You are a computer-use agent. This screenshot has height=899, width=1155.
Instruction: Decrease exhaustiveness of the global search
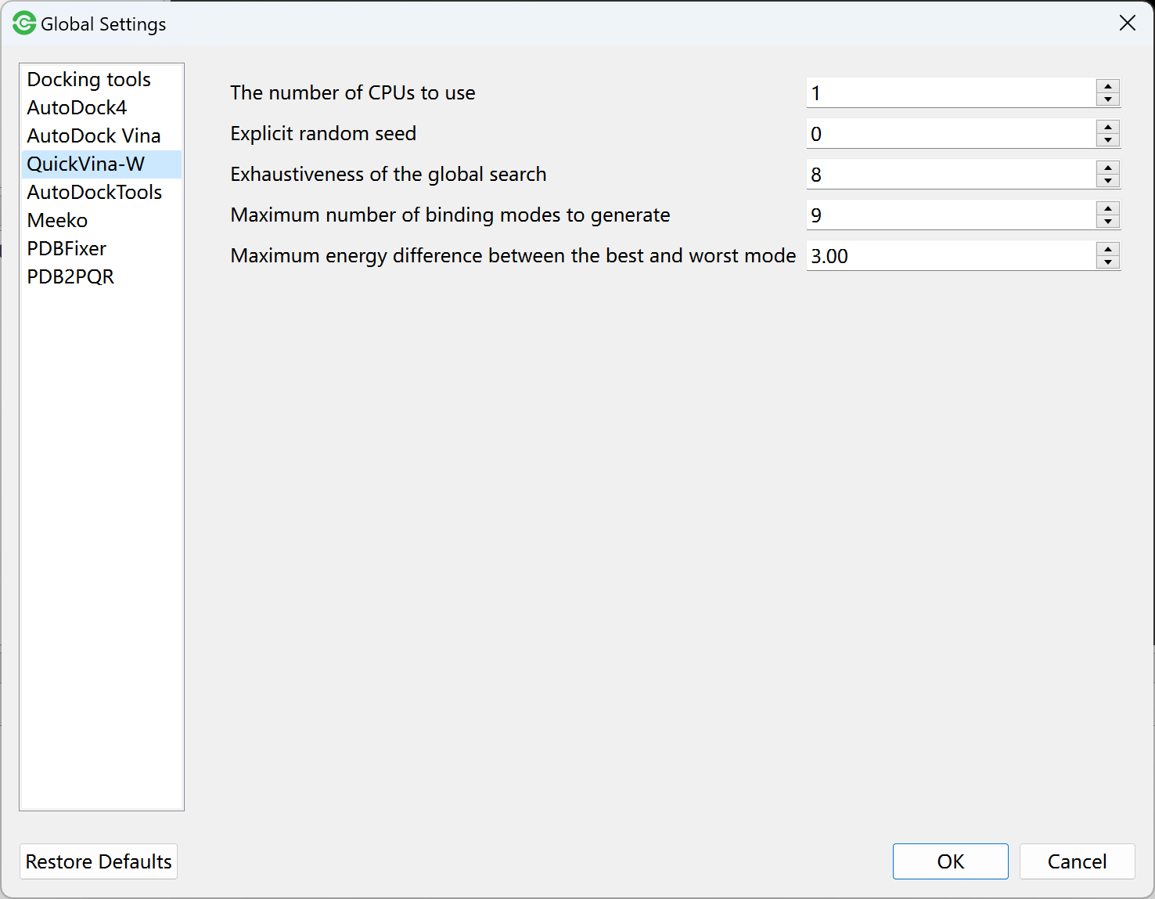1108,181
